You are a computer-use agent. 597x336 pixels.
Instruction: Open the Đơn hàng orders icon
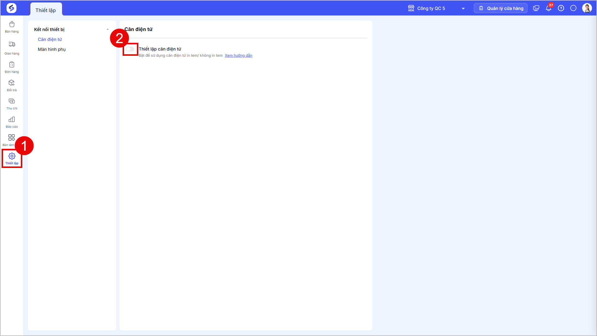point(12,67)
